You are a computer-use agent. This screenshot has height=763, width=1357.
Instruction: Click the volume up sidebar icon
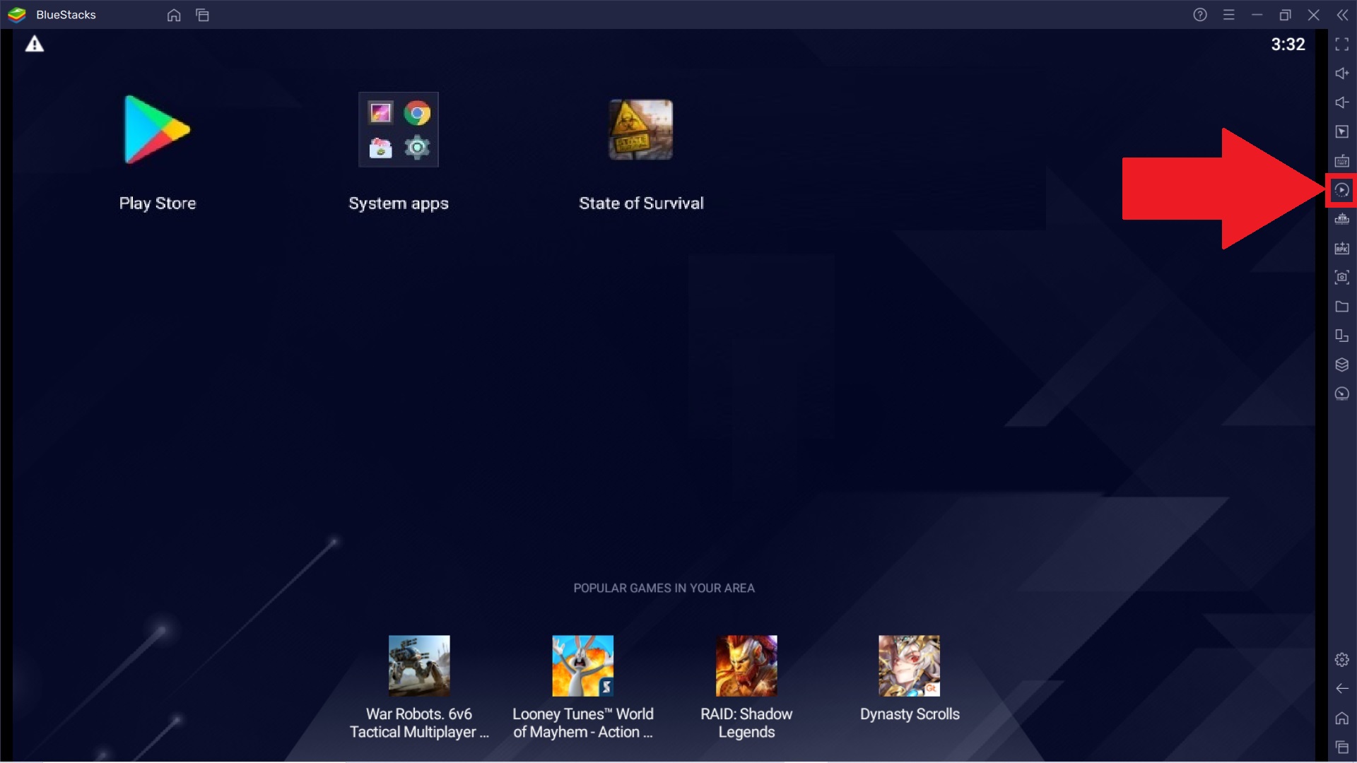tap(1342, 73)
